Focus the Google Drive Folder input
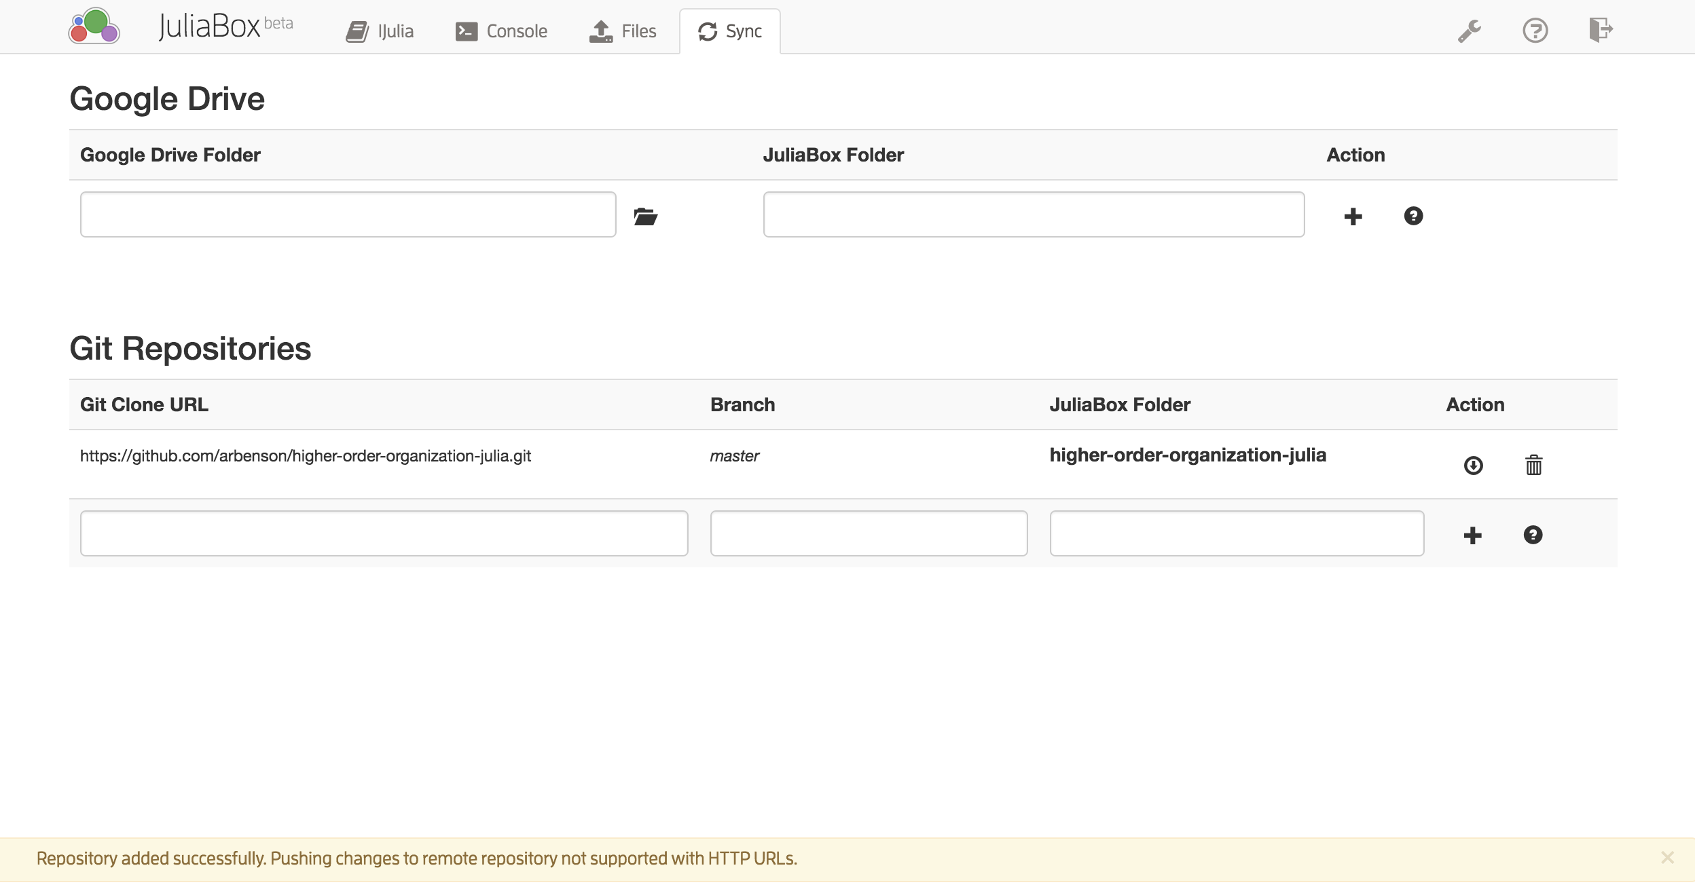This screenshot has height=889, width=1695. click(348, 214)
